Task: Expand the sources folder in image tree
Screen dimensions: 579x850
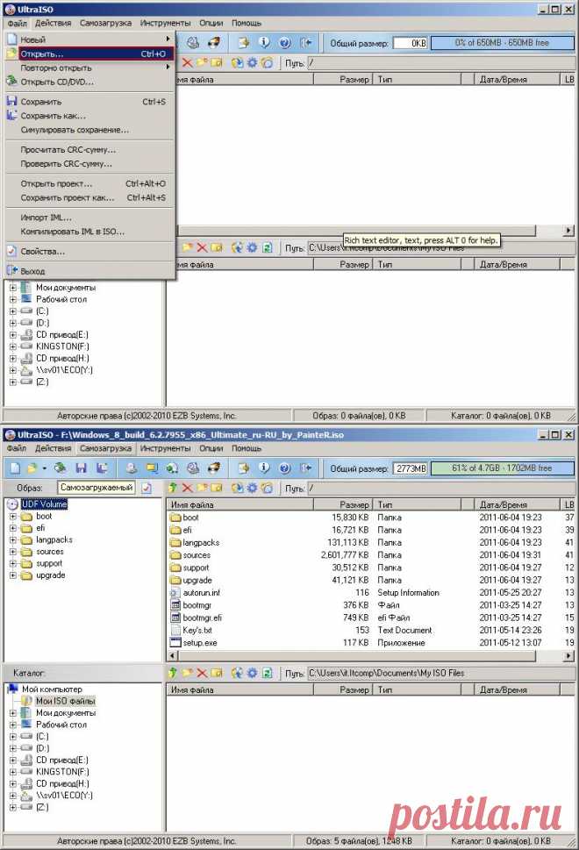Action: point(13,552)
